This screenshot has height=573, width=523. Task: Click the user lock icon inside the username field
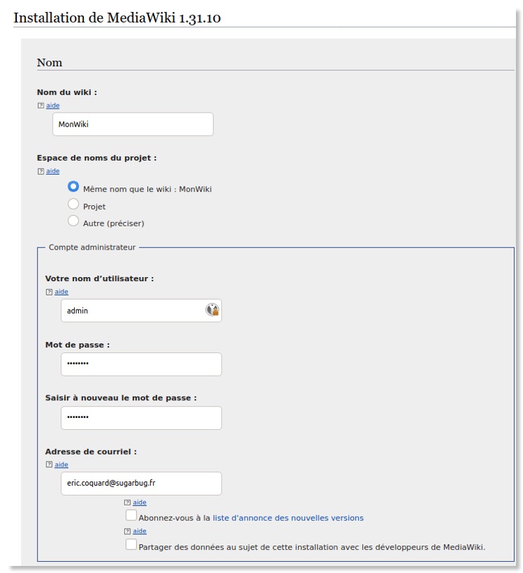click(x=211, y=310)
